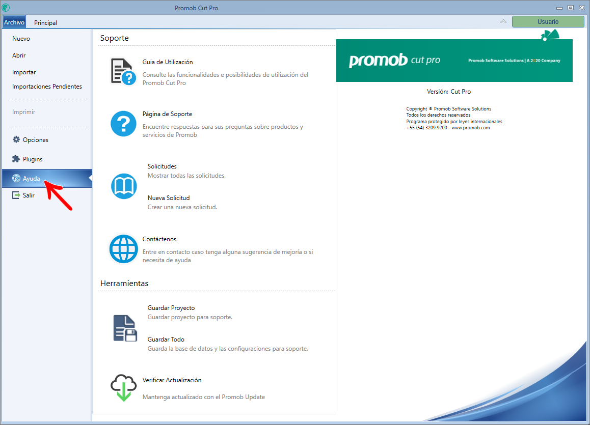Click the Plugins puzzle piece icon
Image resolution: width=590 pixels, height=425 pixels.
tap(16, 159)
